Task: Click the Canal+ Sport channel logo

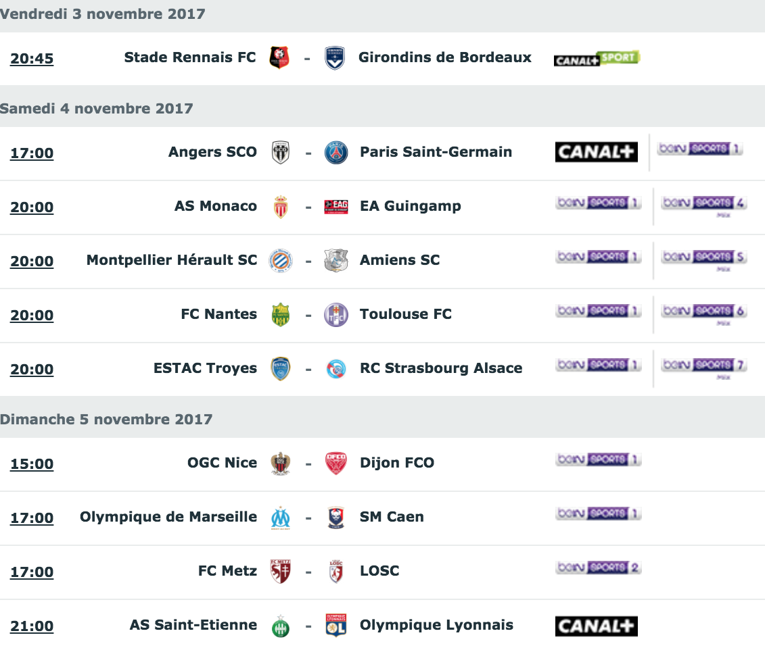Action: pos(597,59)
